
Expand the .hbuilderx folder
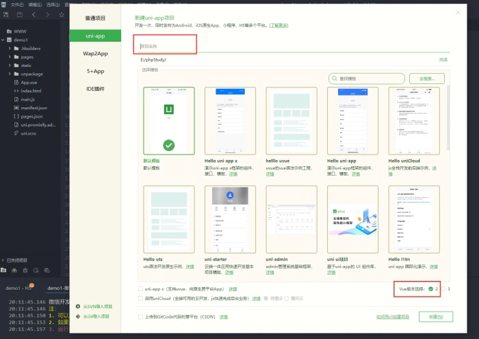tap(10, 49)
